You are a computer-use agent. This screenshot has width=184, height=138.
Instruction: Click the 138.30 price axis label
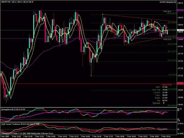180,25
